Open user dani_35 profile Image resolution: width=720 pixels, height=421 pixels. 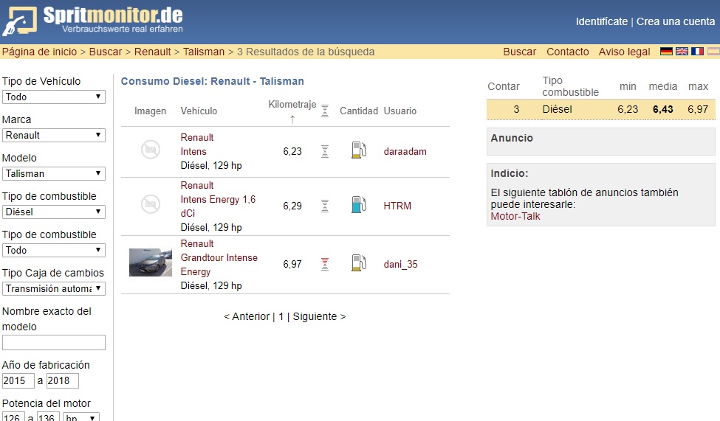400,264
